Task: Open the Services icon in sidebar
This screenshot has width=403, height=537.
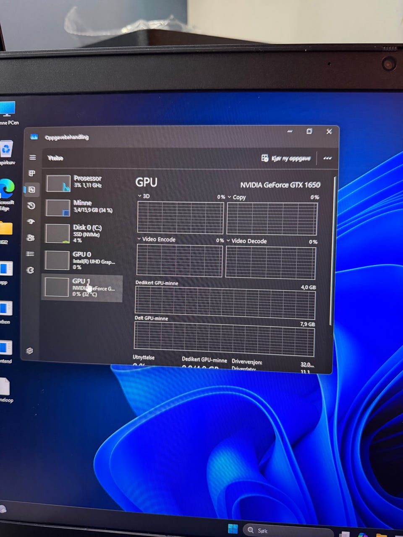Action: click(30, 270)
